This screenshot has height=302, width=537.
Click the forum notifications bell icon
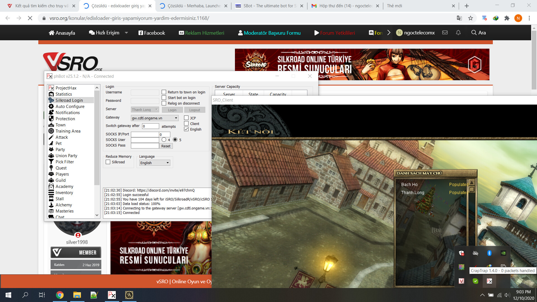click(x=458, y=33)
